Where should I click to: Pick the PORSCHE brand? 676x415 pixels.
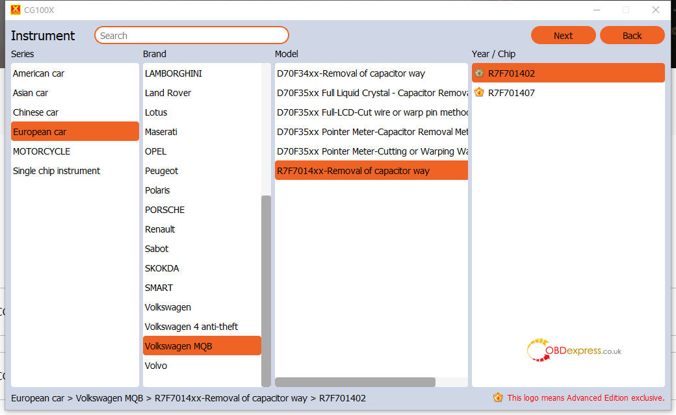(202, 210)
